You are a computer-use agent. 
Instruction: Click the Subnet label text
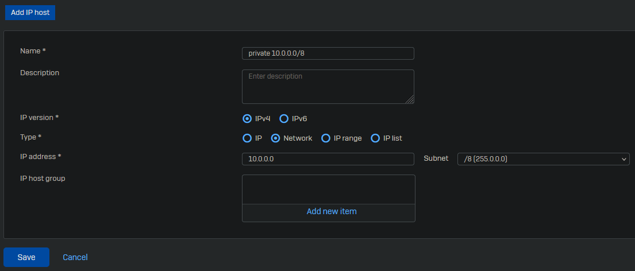436,158
